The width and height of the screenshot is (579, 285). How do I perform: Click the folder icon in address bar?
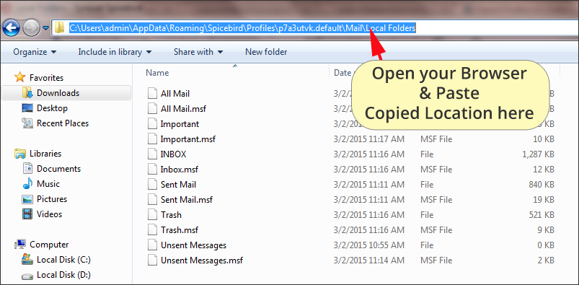pyautogui.click(x=59, y=27)
